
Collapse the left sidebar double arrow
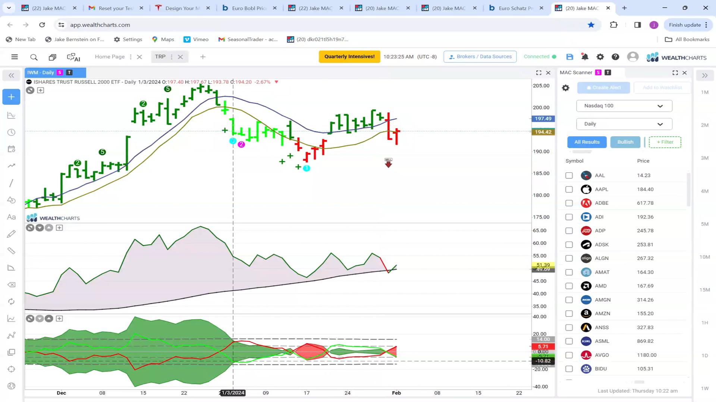click(x=12, y=76)
